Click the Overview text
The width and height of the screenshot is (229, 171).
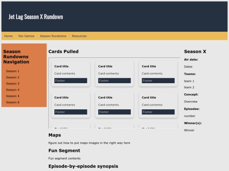coord(190,102)
